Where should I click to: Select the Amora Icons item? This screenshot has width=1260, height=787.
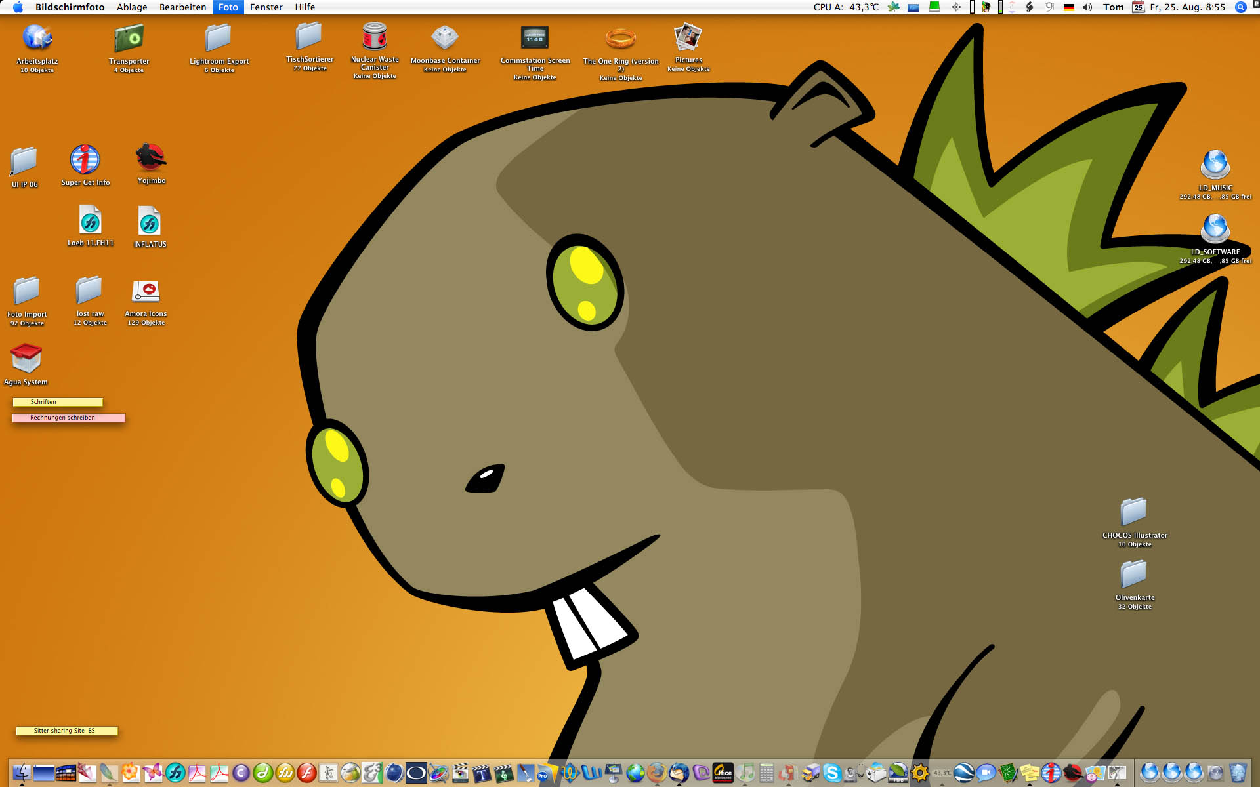point(146,291)
